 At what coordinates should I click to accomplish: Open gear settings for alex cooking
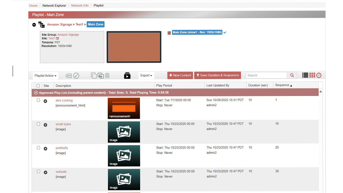pos(45,101)
